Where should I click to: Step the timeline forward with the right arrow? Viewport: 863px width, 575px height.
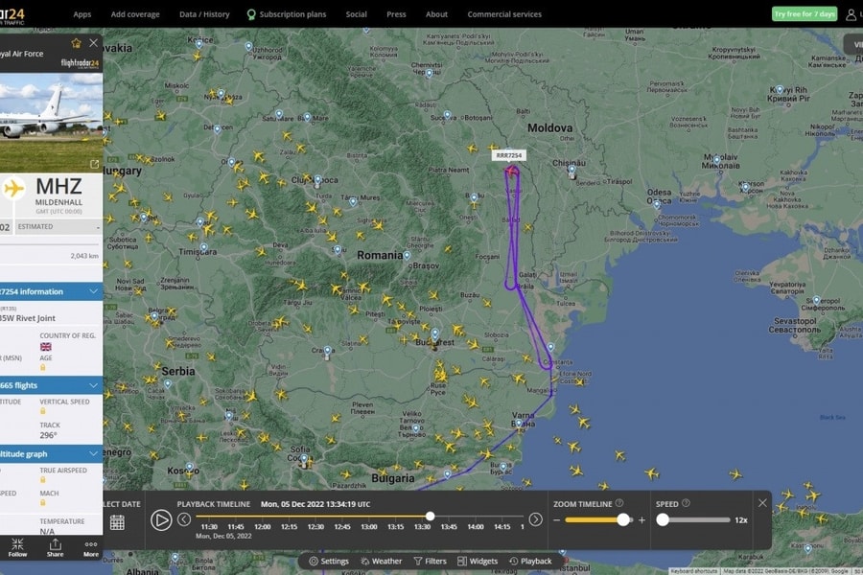click(x=535, y=519)
